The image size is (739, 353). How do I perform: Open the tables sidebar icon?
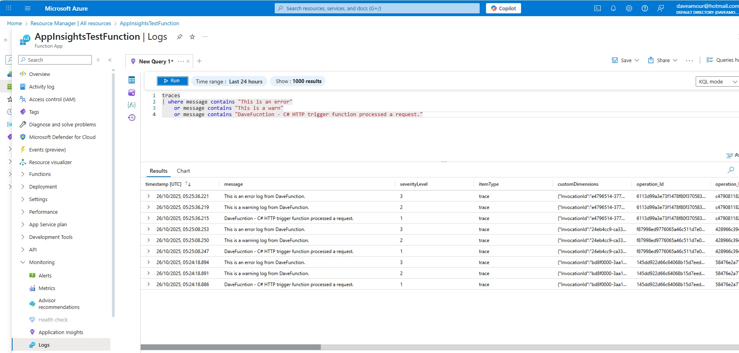click(x=132, y=80)
